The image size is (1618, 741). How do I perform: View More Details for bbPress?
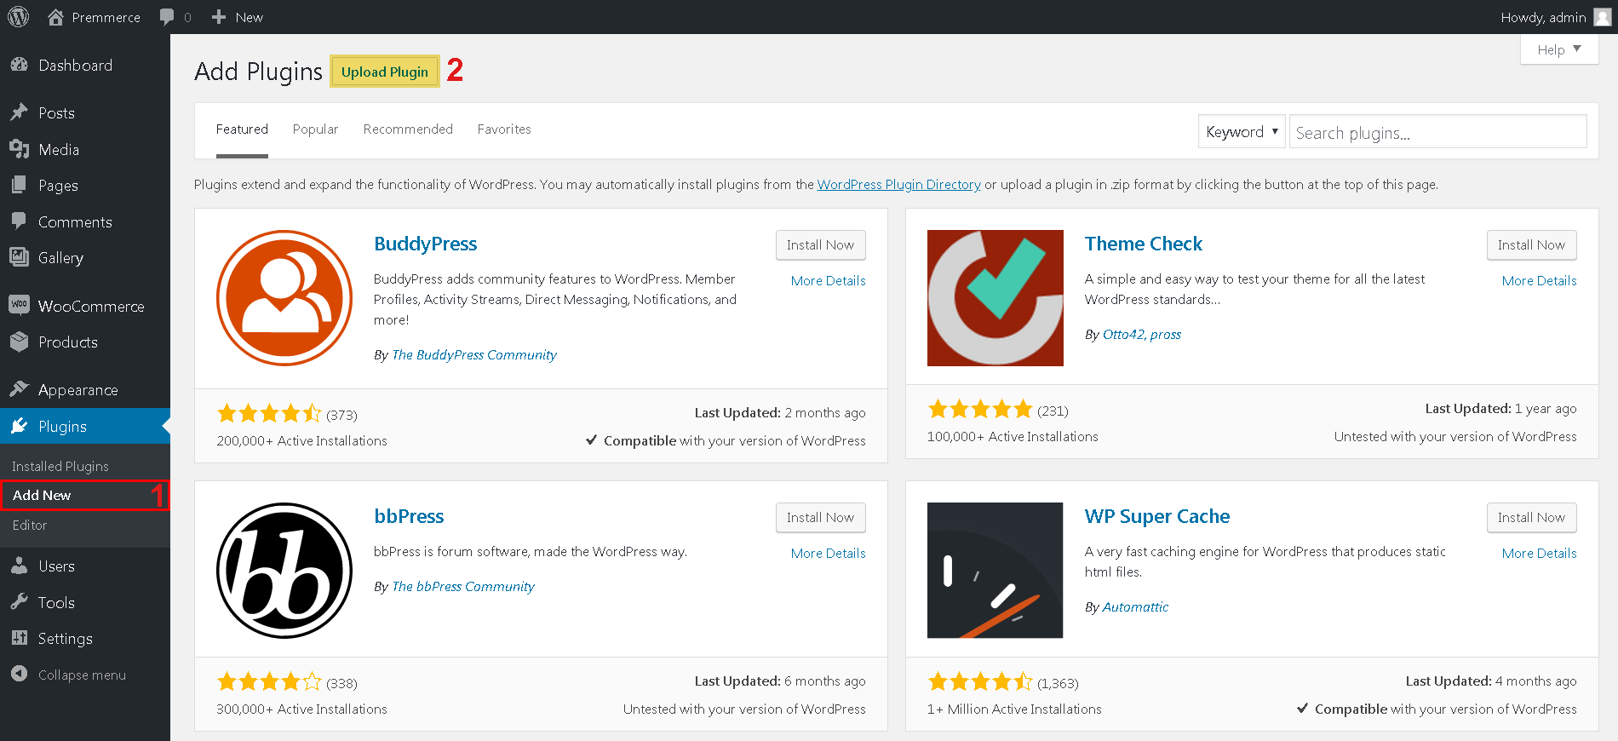pyautogui.click(x=828, y=554)
